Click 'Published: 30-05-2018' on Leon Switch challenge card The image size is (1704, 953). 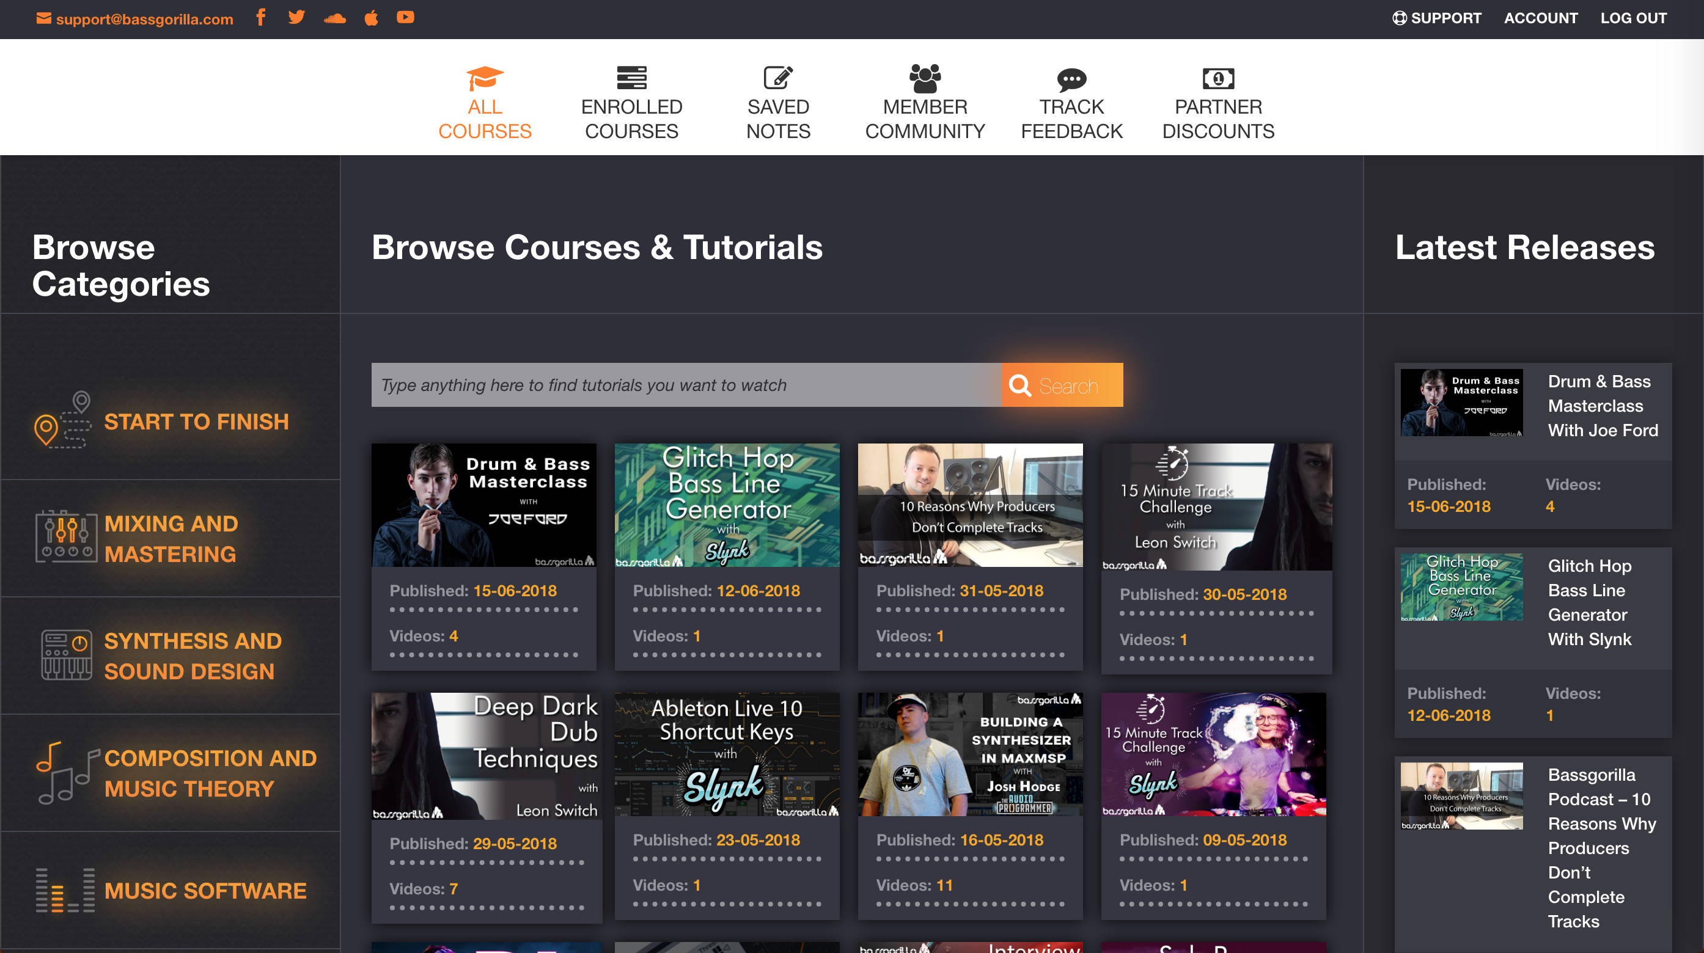tap(1203, 594)
